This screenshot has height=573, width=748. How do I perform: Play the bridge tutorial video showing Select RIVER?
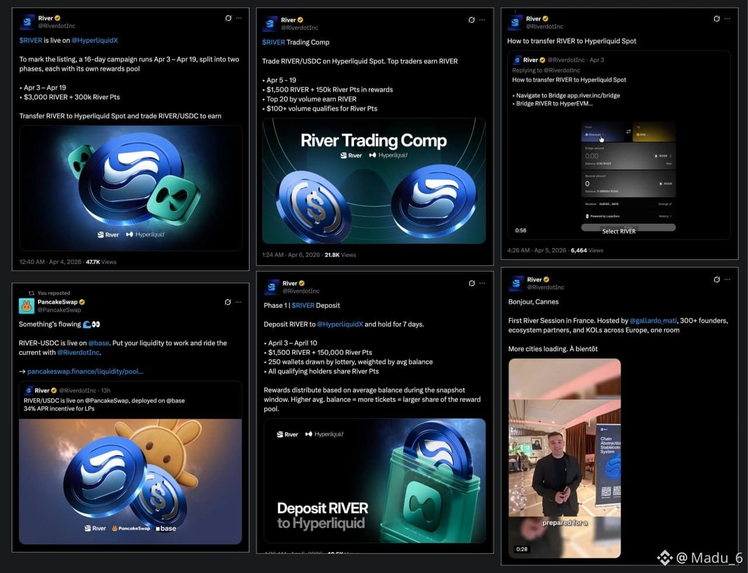[619, 173]
